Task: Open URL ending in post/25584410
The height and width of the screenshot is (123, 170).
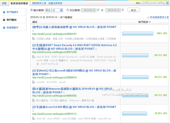Action: click(54, 78)
